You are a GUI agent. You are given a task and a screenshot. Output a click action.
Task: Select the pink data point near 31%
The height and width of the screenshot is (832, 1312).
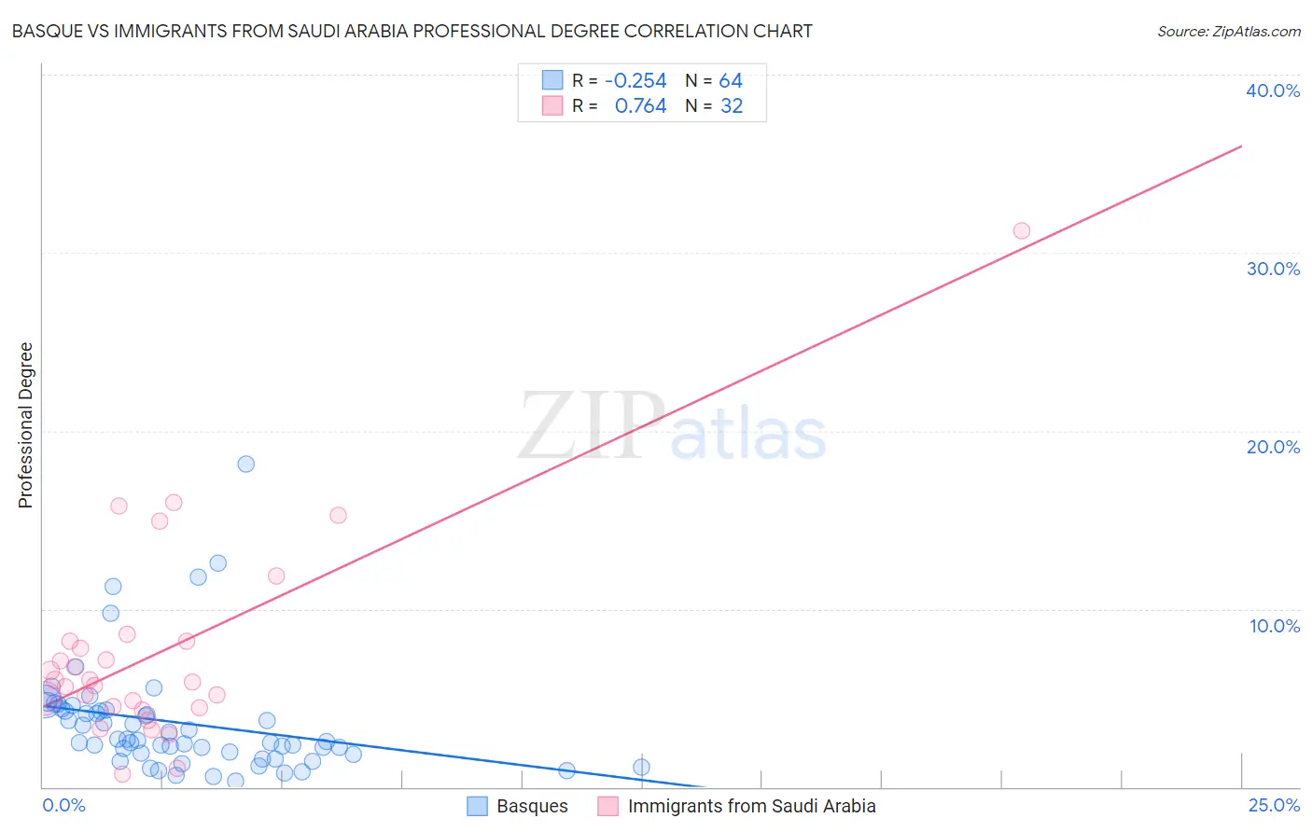[1022, 230]
